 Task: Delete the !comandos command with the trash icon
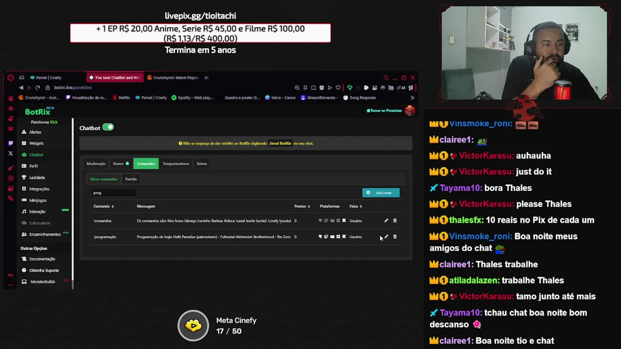pyautogui.click(x=395, y=221)
